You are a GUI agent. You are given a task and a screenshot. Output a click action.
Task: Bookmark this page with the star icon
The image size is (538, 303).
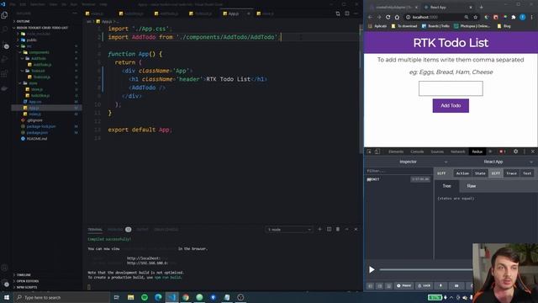pos(476,17)
